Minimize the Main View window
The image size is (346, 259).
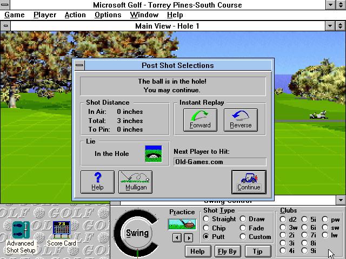[x=330, y=26]
